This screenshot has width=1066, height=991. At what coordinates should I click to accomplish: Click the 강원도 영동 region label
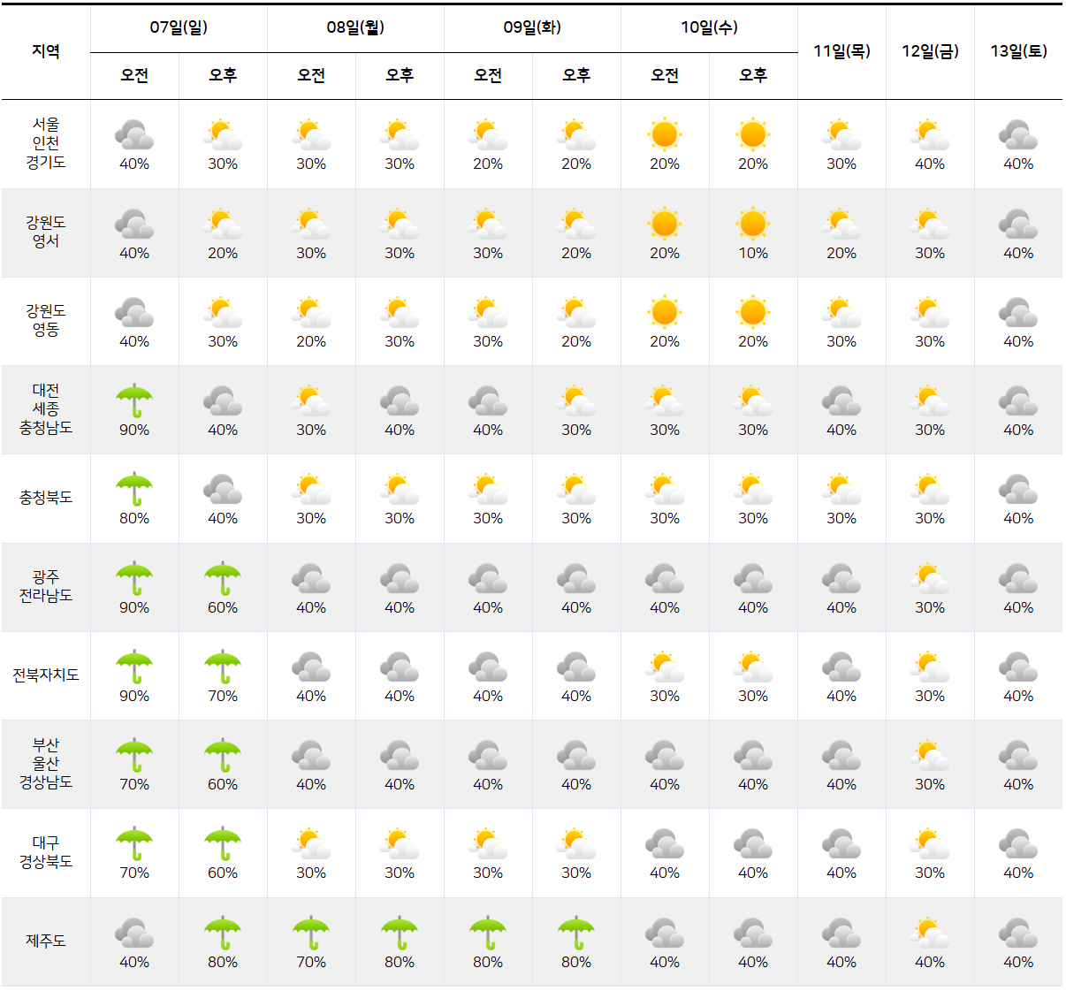[x=46, y=320]
